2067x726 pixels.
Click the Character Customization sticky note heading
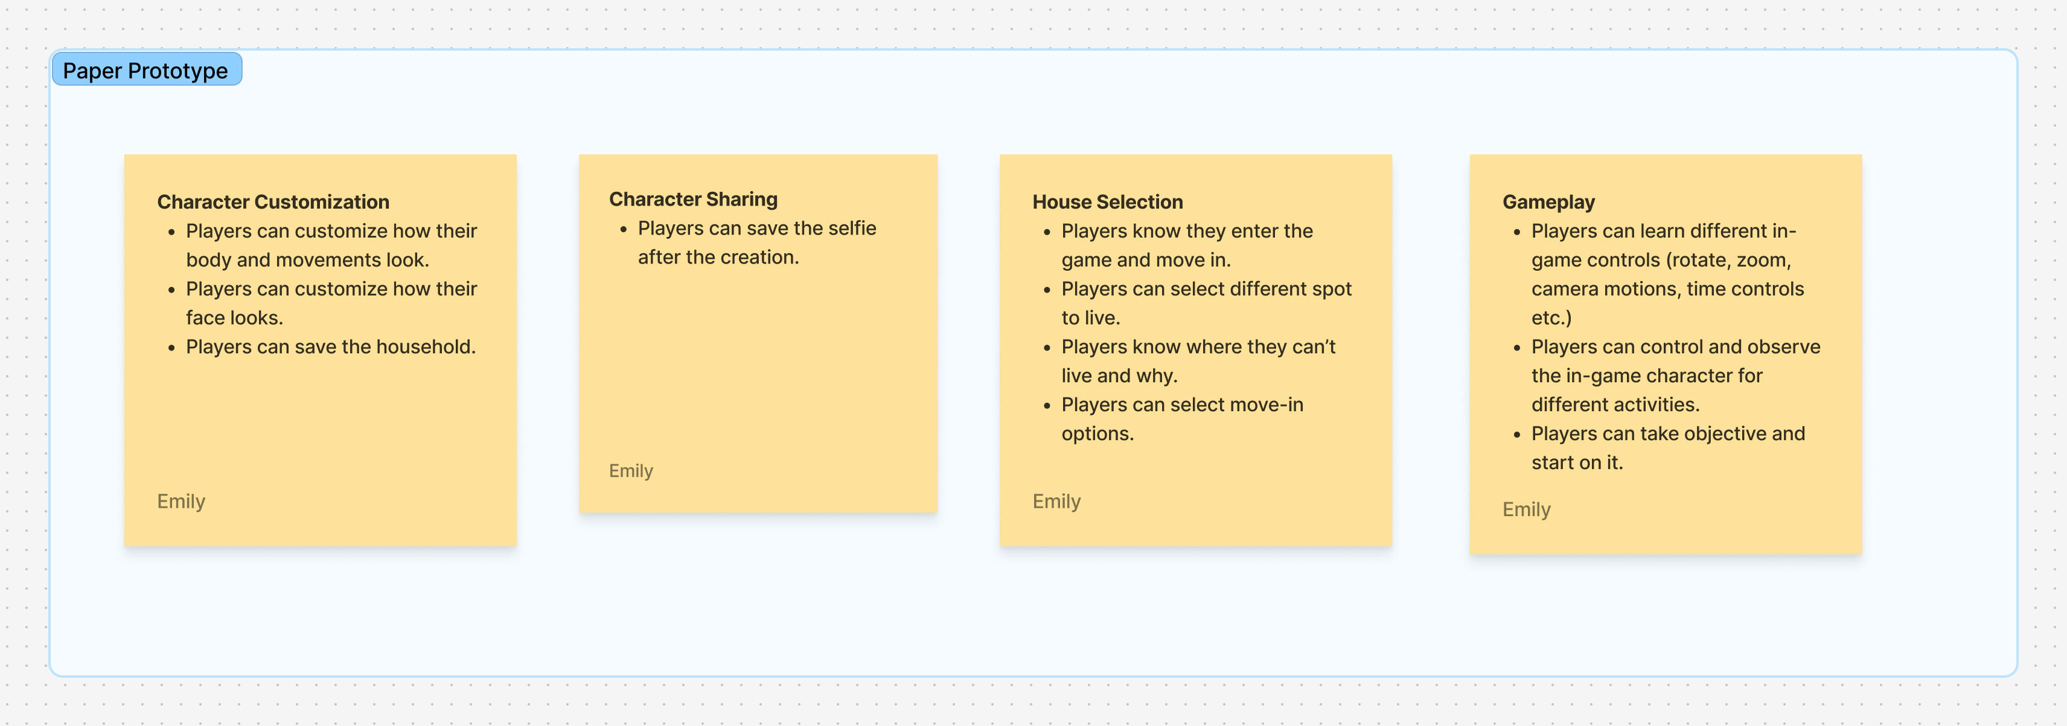point(273,202)
